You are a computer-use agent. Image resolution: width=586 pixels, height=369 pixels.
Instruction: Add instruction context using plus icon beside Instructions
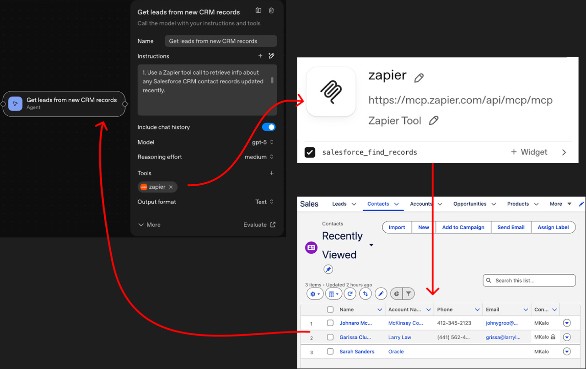pos(260,56)
